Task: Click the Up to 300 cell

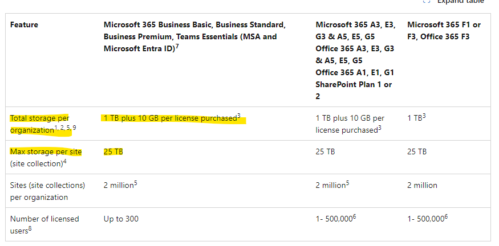Action: (x=121, y=219)
